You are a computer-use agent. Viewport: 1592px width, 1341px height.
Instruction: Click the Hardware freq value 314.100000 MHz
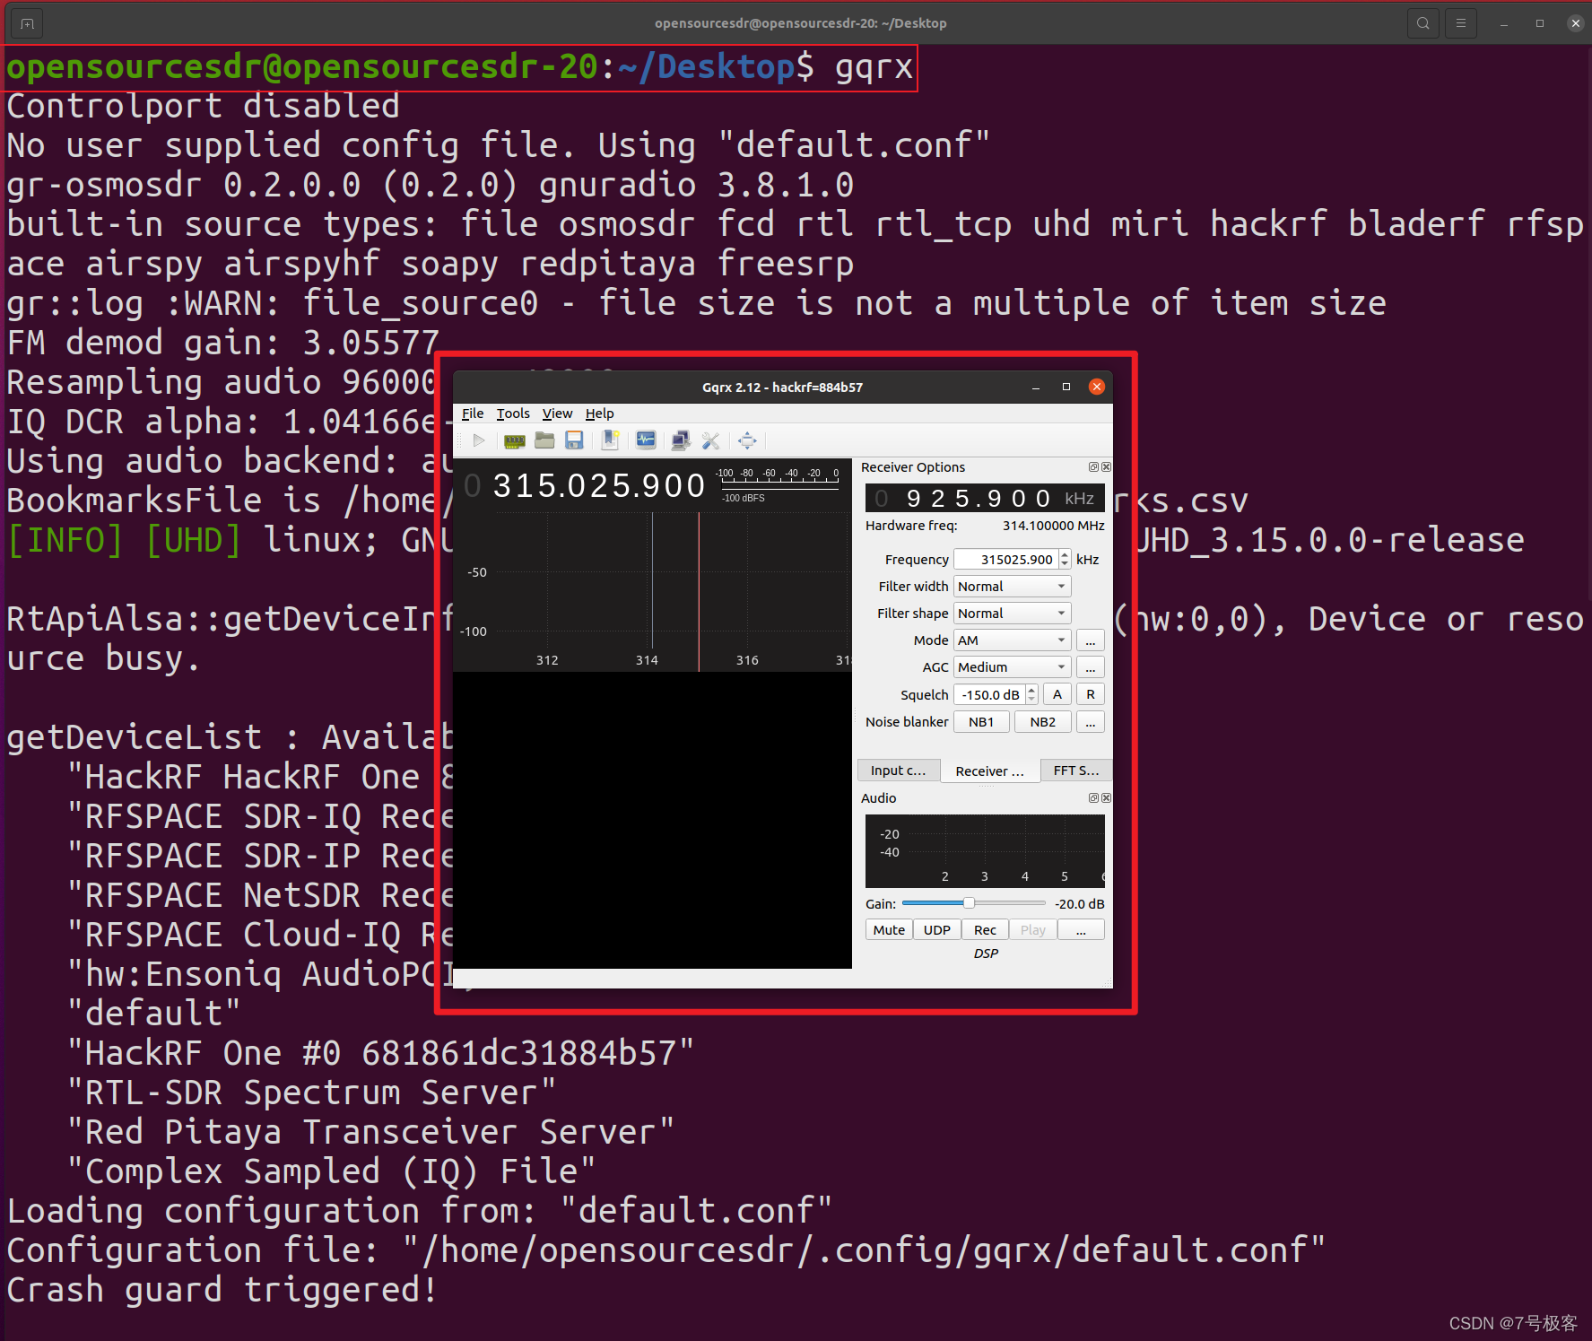pos(1053,526)
